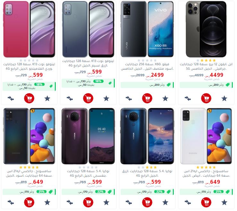The height and width of the screenshot is (211, 237).
Task: Open the iPhone 12 Pro product title
Action: (x=206, y=66)
